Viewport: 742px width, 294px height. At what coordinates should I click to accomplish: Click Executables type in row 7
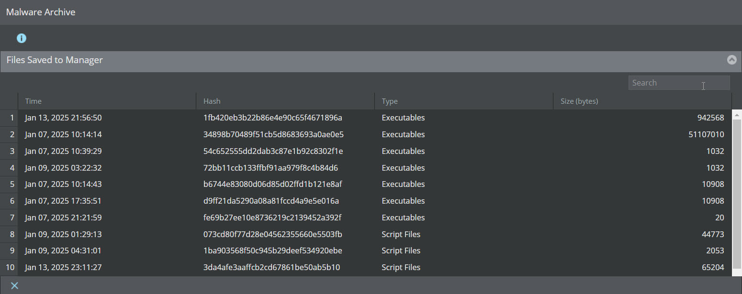tap(403, 218)
